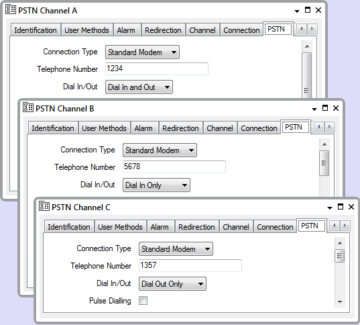Click the scrollbar thumb in Channel B panel
The height and width of the screenshot is (325, 360).
pos(324,163)
